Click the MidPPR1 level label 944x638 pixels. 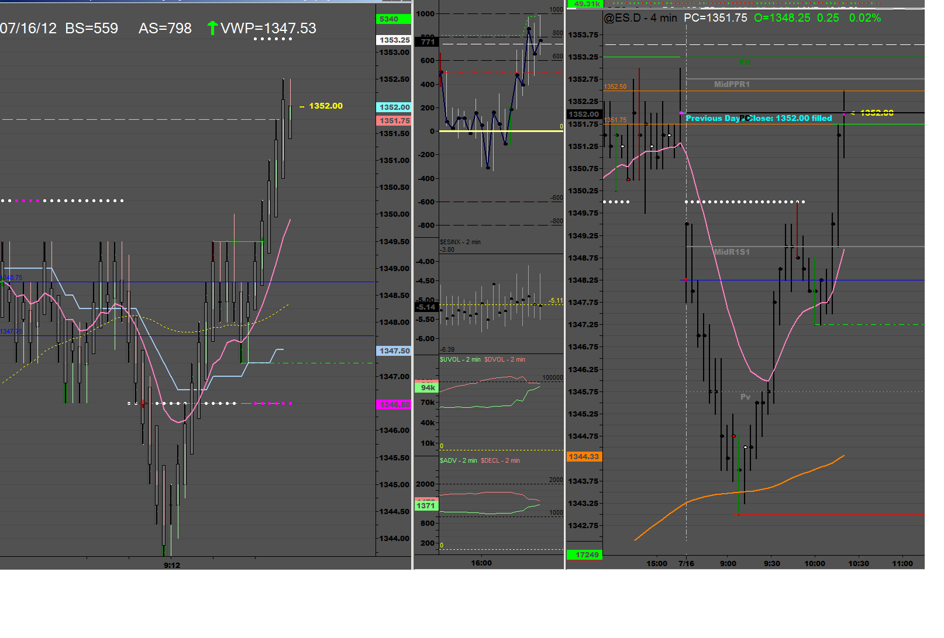732,85
